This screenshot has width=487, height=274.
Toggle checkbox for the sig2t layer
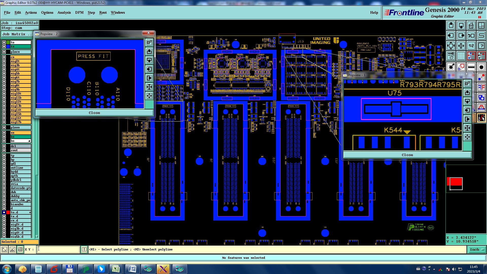click(4, 61)
